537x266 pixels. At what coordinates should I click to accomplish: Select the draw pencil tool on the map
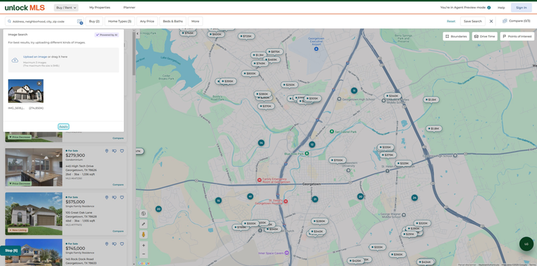pyautogui.click(x=143, y=224)
